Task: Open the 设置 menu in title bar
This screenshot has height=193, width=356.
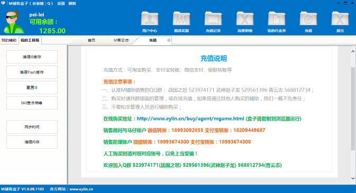Action: tap(61, 3)
